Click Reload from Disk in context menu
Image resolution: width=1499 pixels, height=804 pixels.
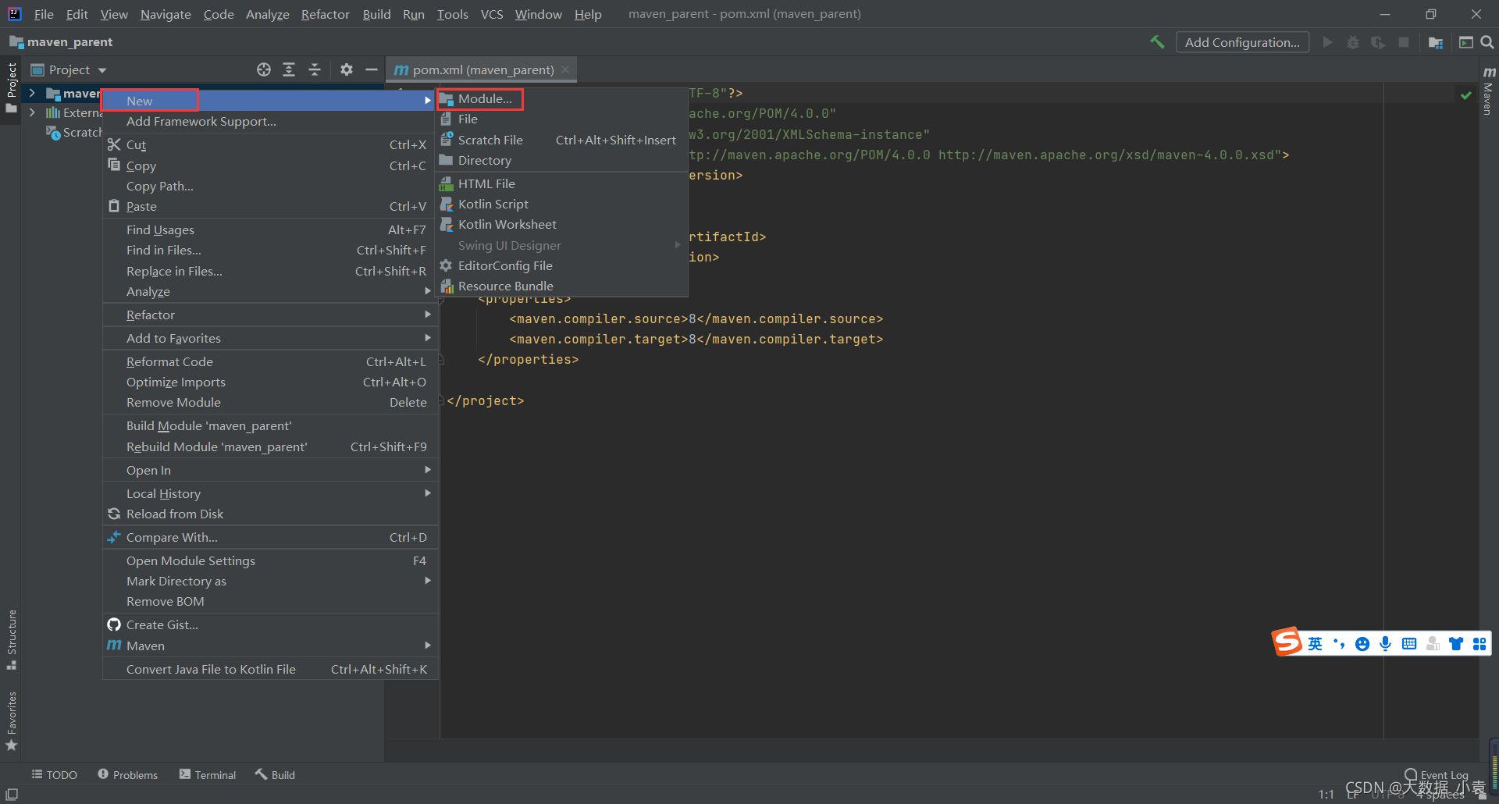tap(270, 514)
